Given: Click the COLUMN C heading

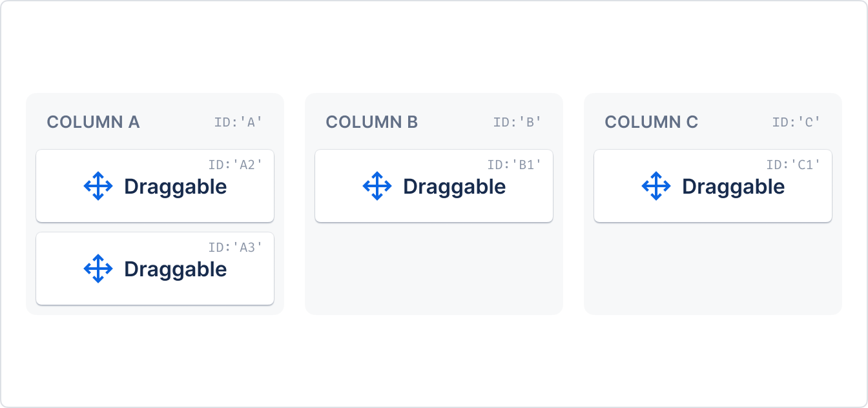Looking at the screenshot, I should coord(652,122).
